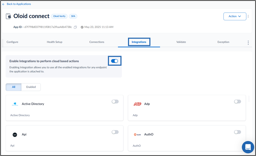Enable the AuthO integration toggle
Viewport: 256px width, 156px height.
(x=237, y=132)
